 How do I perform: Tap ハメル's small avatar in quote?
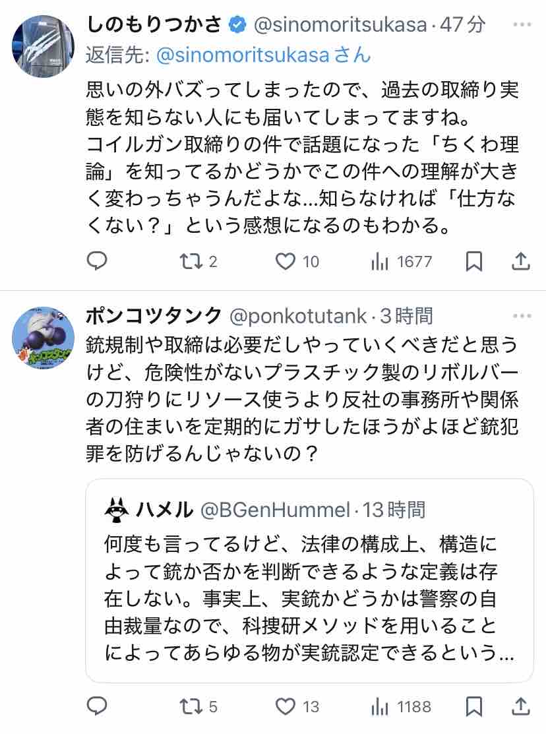119,509
